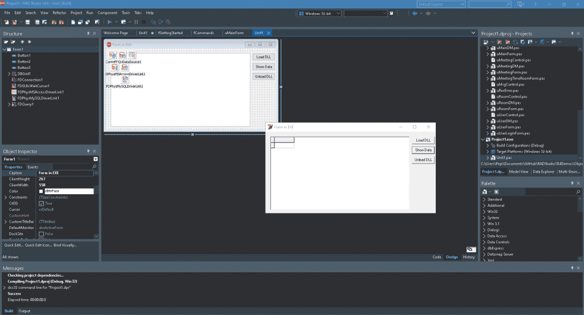
Task: Select Button2 in the Structure tree
Action: coord(24,62)
